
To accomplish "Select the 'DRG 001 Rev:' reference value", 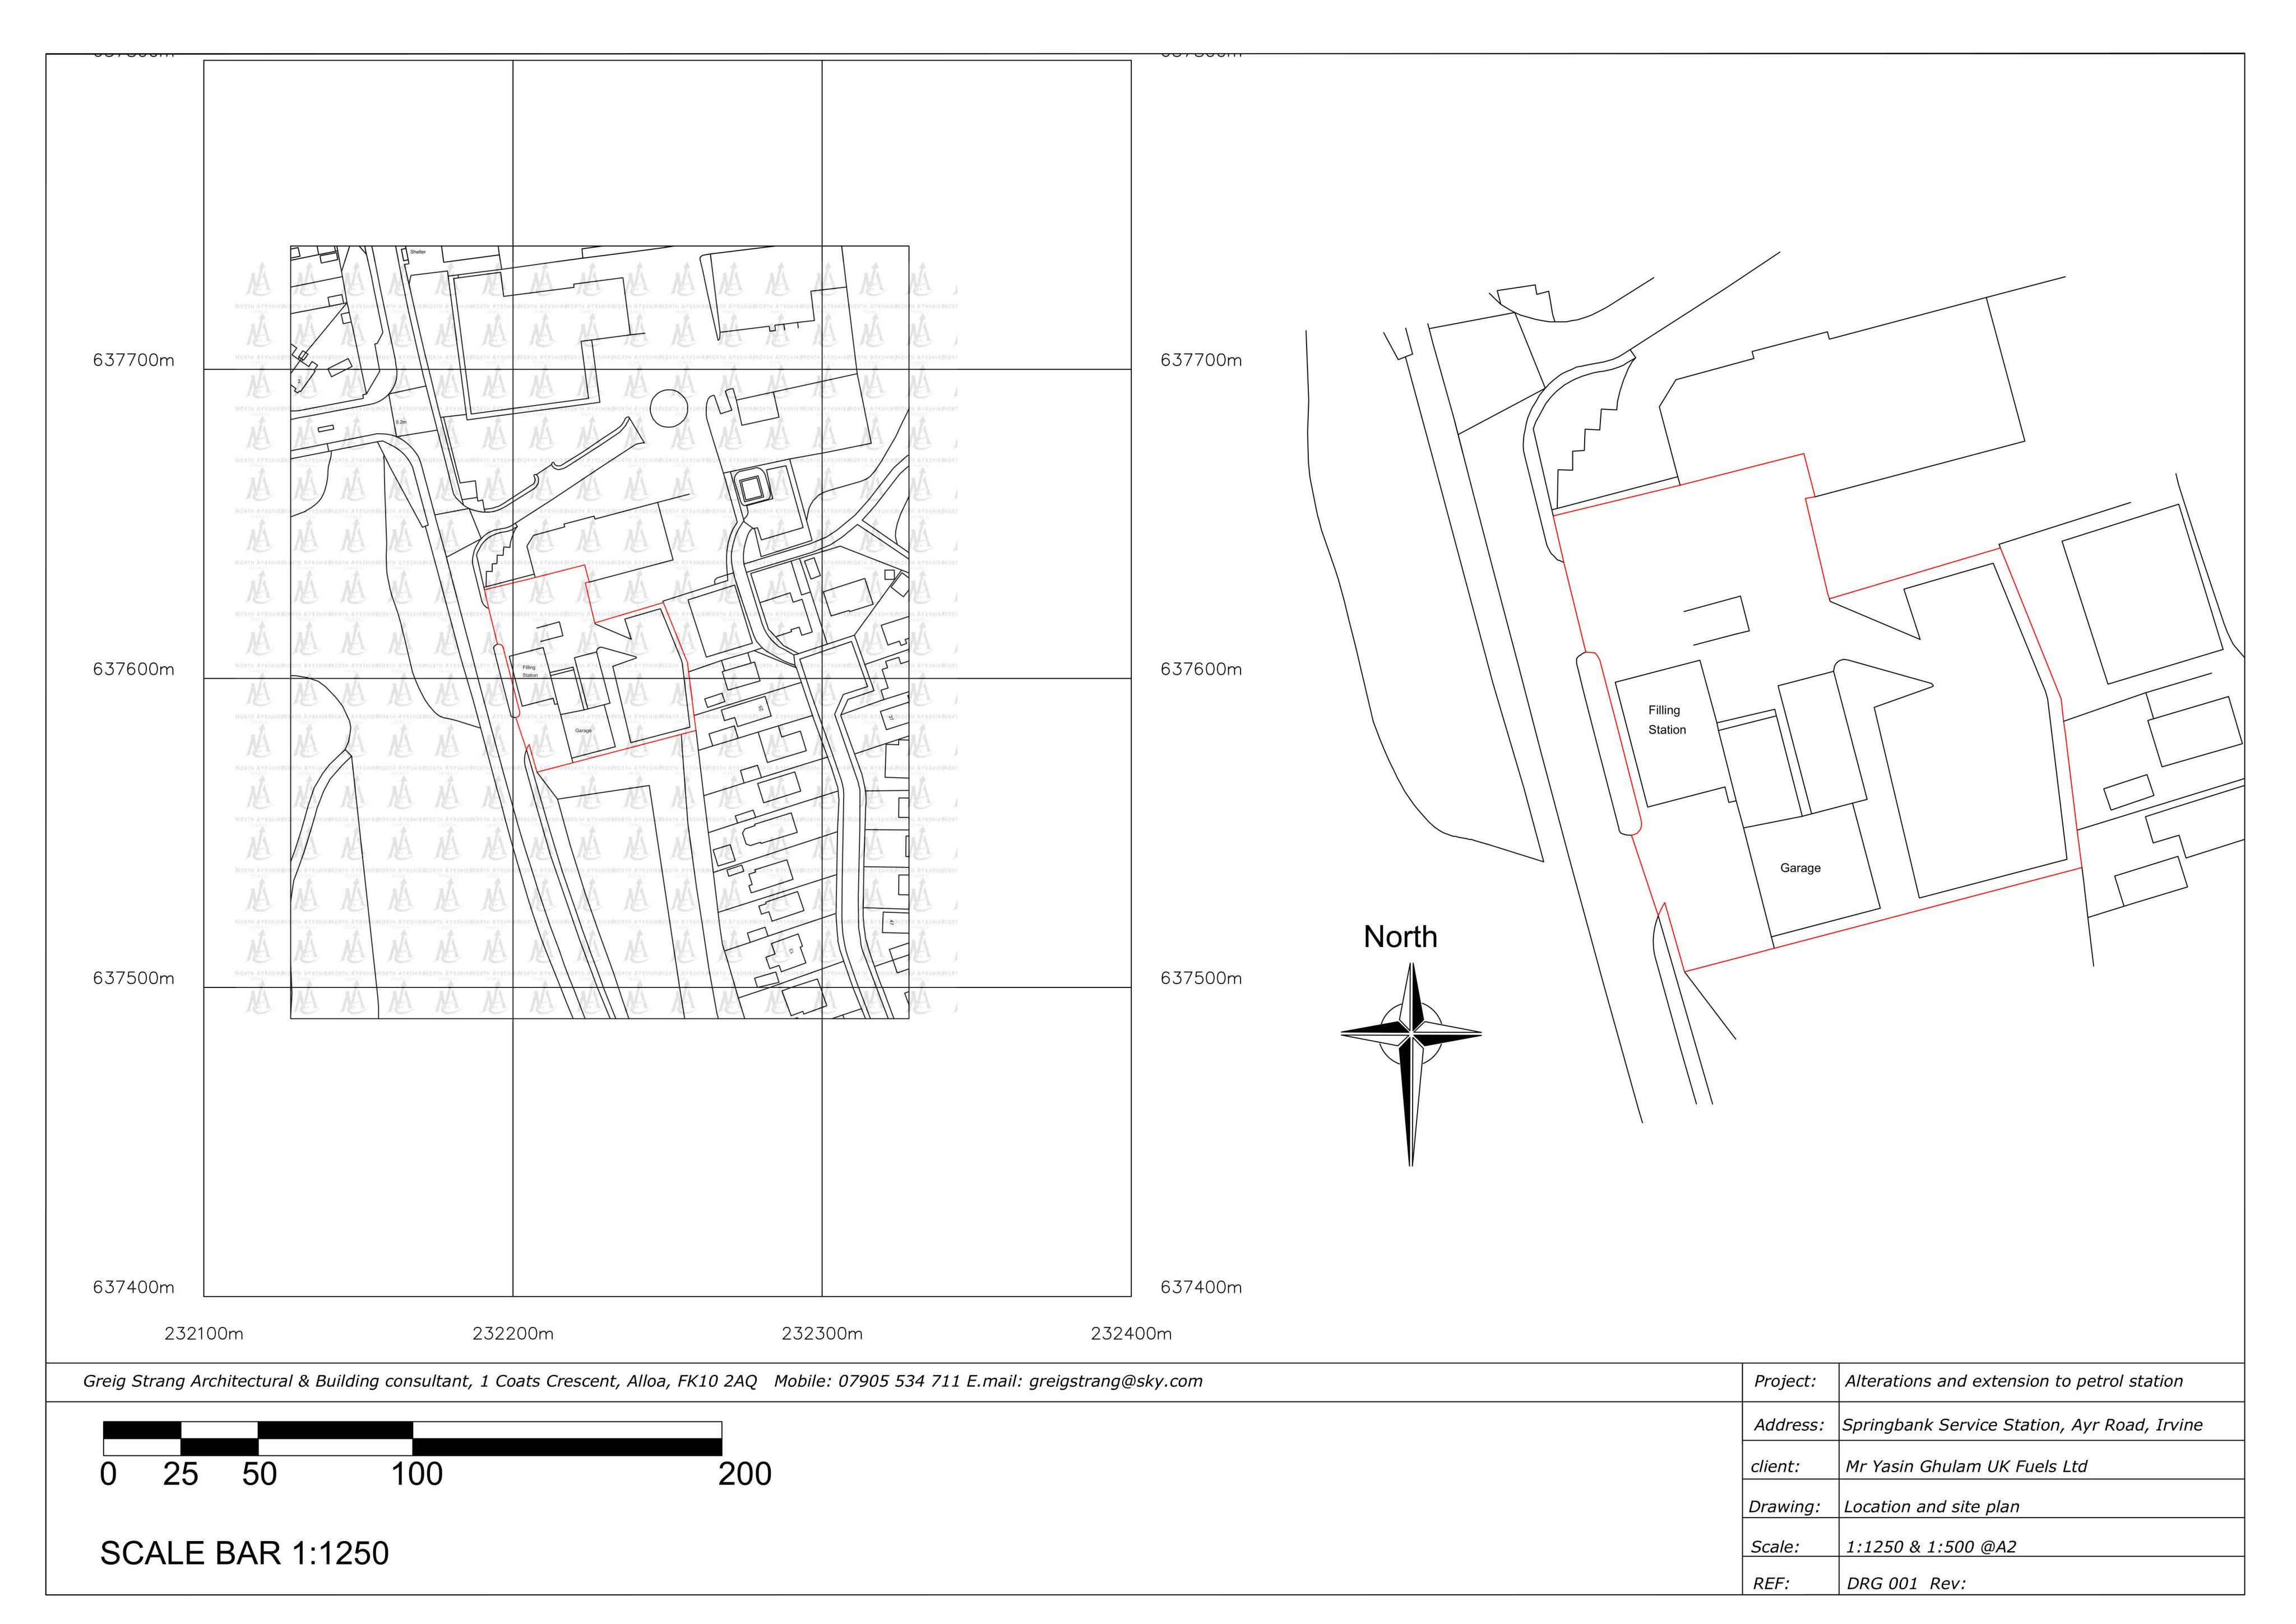I will pos(1906,1583).
